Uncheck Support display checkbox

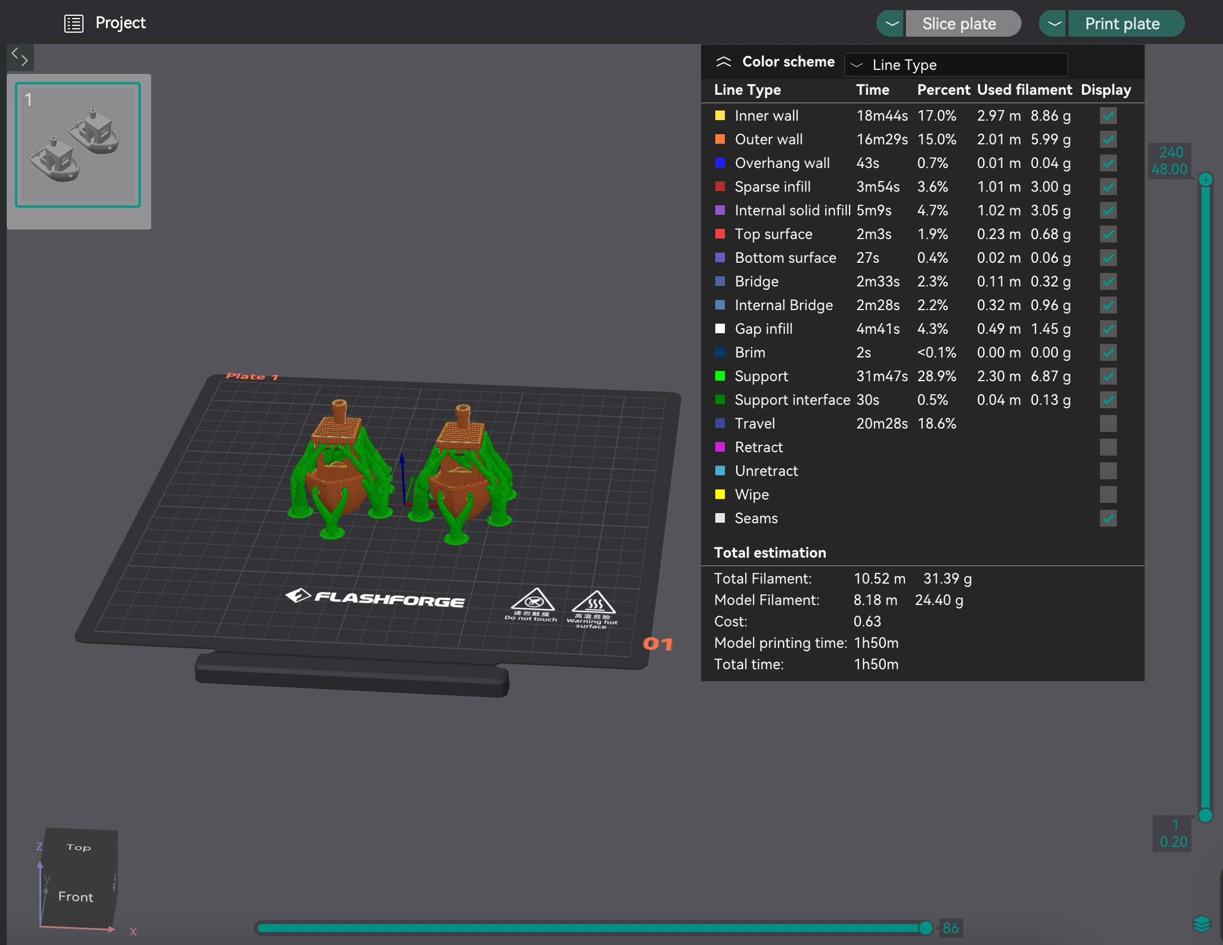1108,376
